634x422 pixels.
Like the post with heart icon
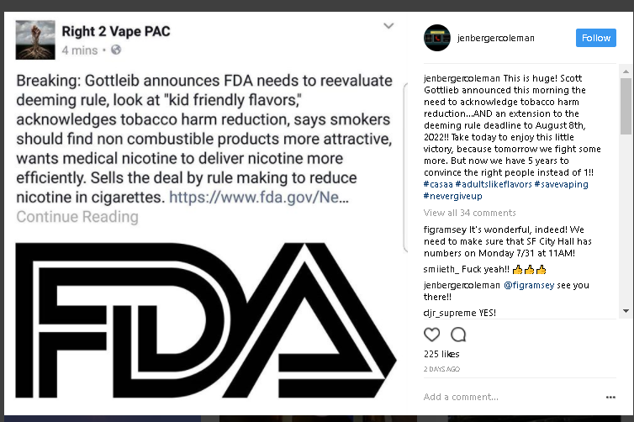point(432,335)
